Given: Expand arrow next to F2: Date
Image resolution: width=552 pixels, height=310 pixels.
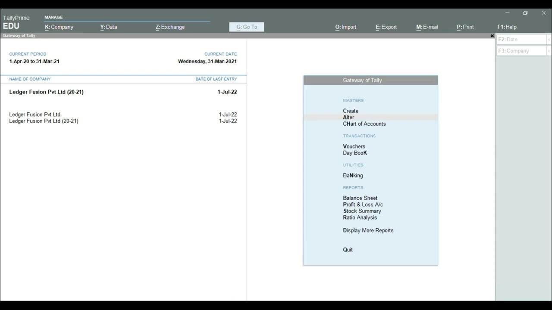Looking at the screenshot, I should (549, 39).
